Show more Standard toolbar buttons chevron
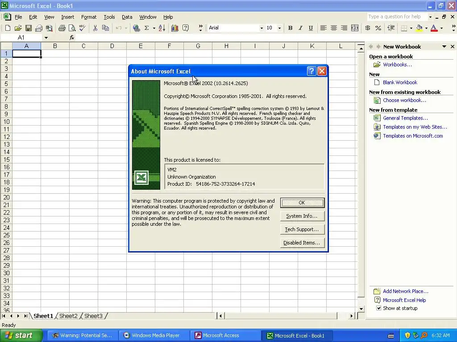Viewport: 457px width, 342px height. [x=200, y=28]
